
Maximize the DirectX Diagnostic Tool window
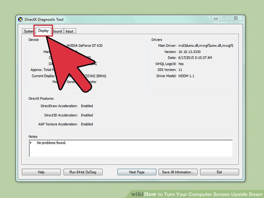click(x=224, y=18)
